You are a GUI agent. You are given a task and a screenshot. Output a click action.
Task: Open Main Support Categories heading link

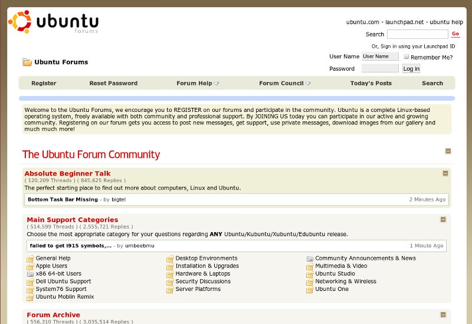72,220
